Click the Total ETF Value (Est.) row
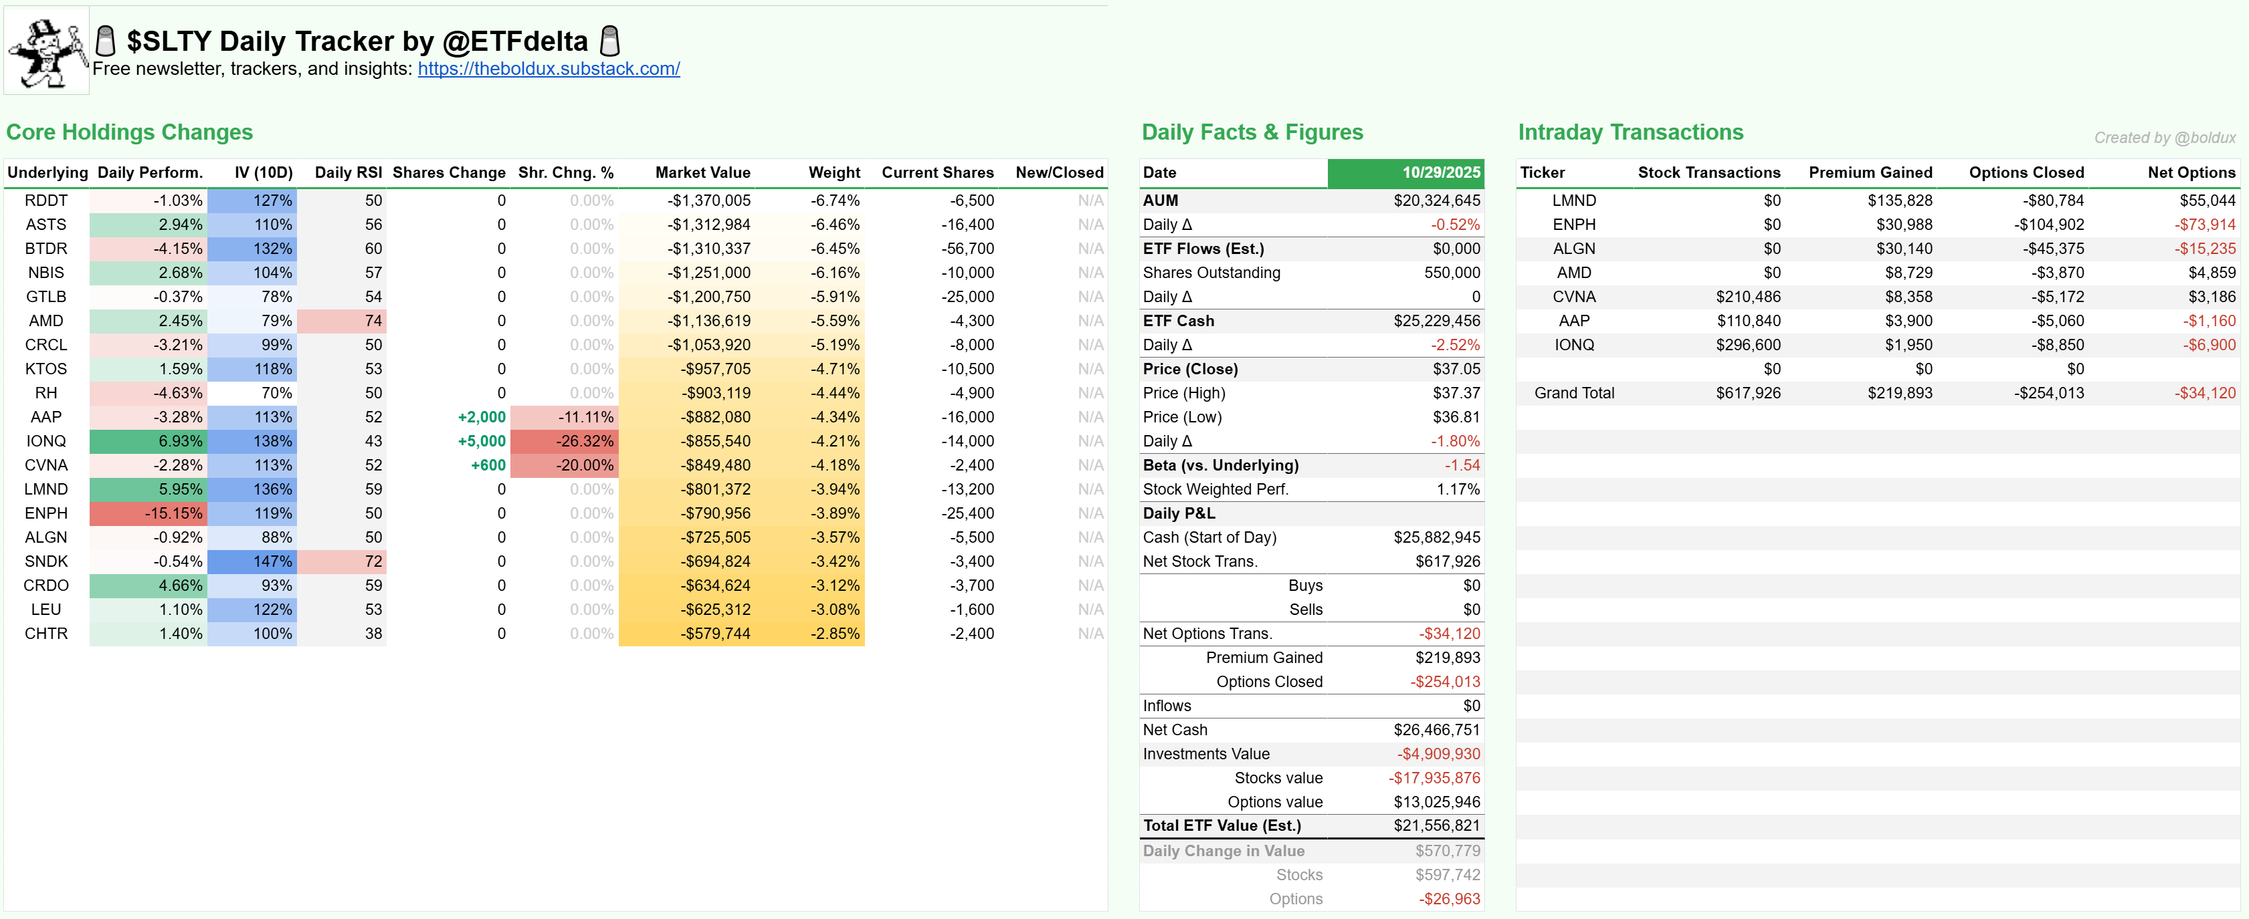 point(1221,825)
